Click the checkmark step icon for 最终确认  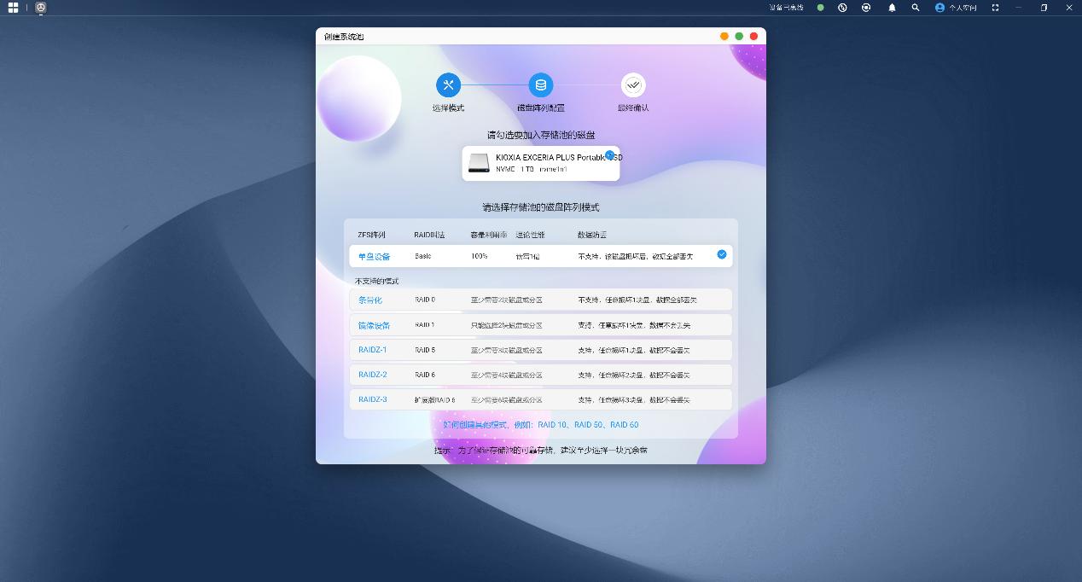[633, 84]
